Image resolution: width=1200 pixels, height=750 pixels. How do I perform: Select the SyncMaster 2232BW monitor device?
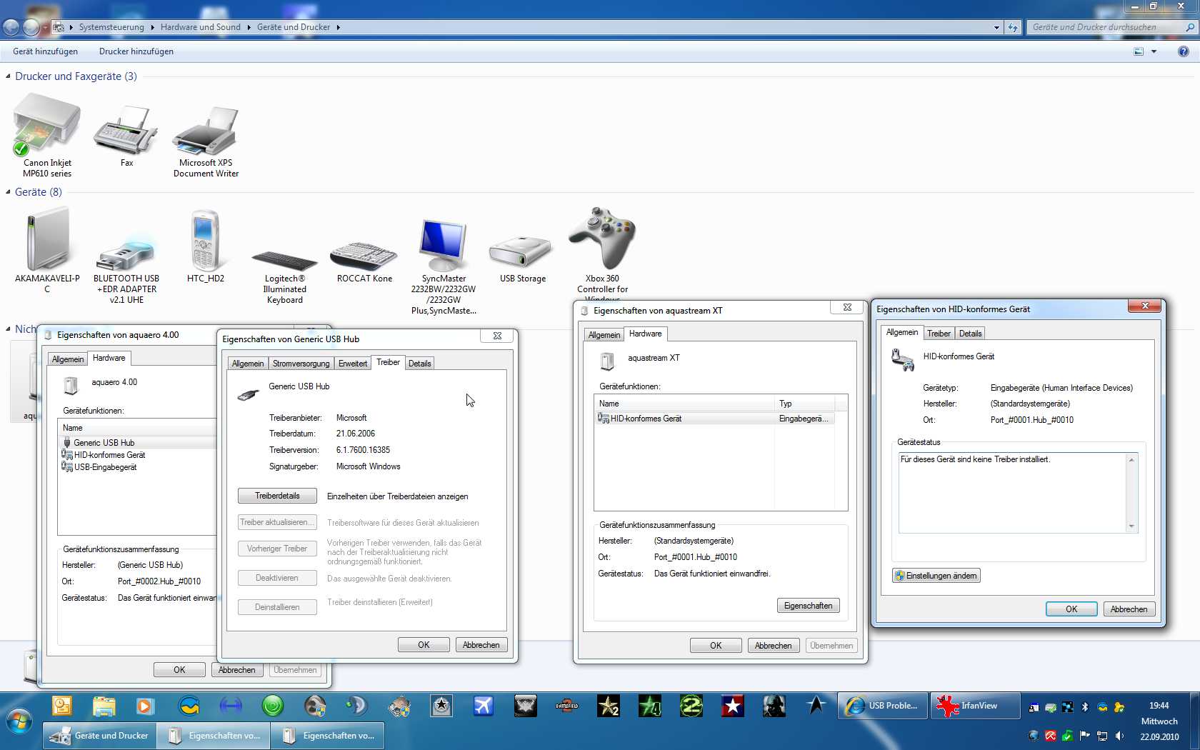(x=444, y=266)
